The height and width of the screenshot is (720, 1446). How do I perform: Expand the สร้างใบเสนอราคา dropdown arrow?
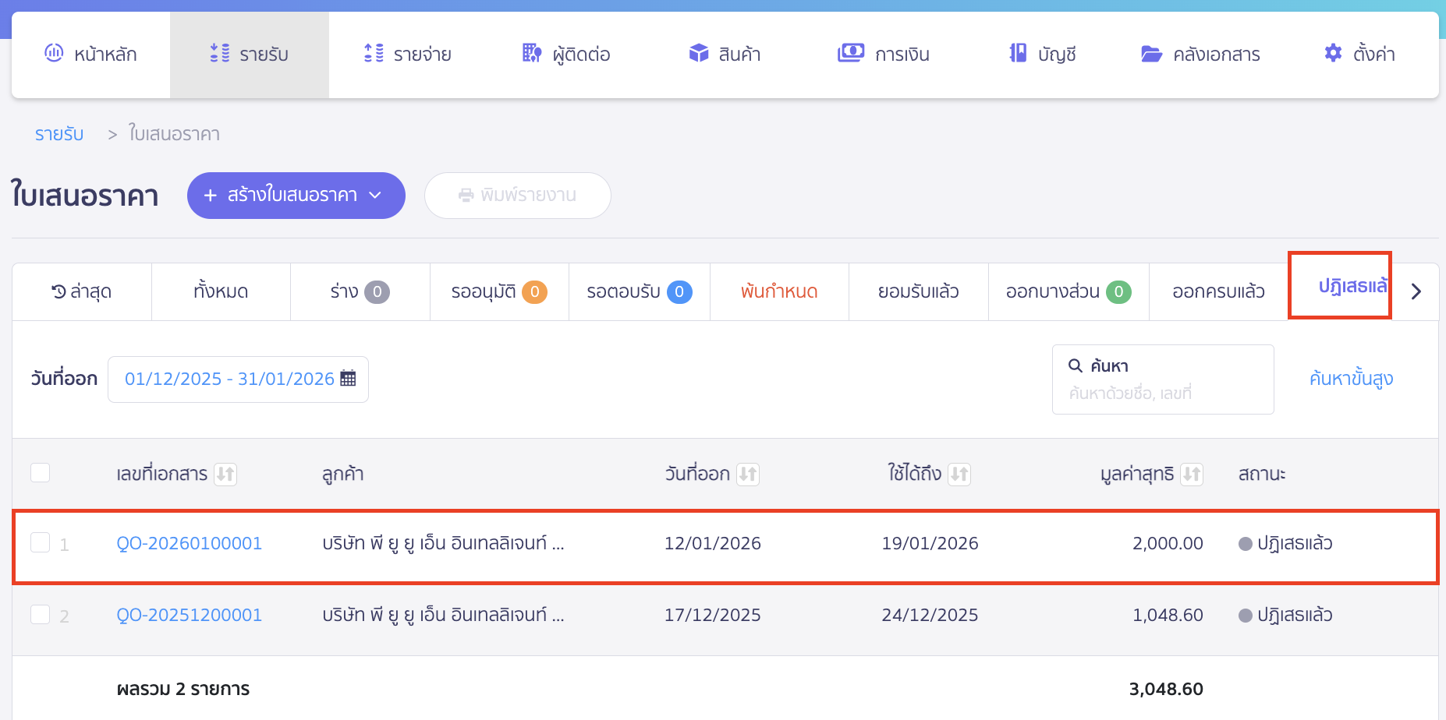pyautogui.click(x=375, y=196)
